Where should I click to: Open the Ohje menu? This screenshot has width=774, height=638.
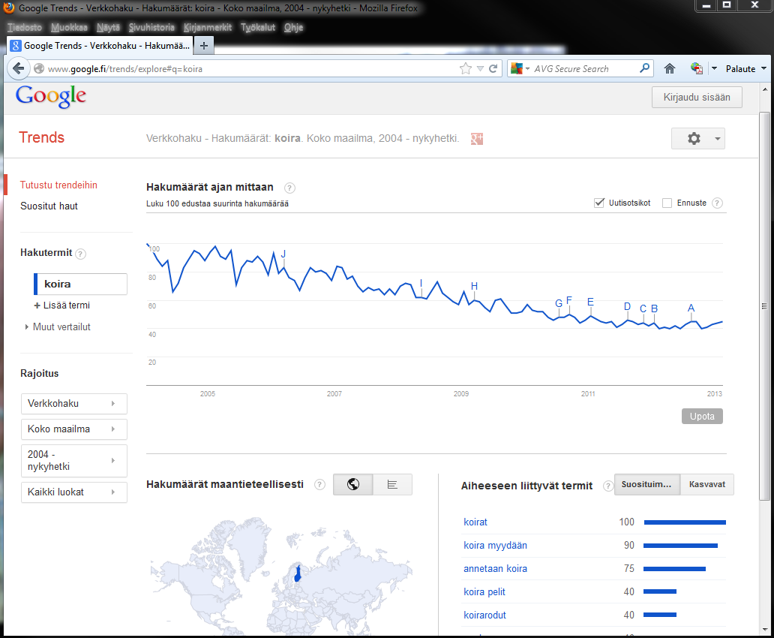tap(293, 27)
